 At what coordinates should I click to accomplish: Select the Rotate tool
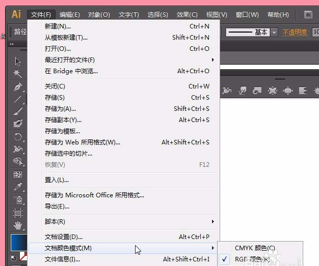pyautogui.click(x=18, y=137)
